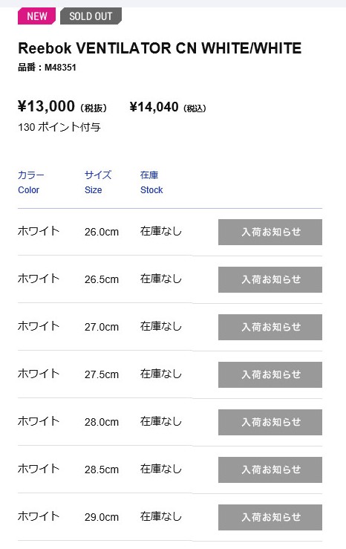Click restock notification button for 27.0cm
Image resolution: width=346 pixels, height=549 pixels.
(270, 327)
